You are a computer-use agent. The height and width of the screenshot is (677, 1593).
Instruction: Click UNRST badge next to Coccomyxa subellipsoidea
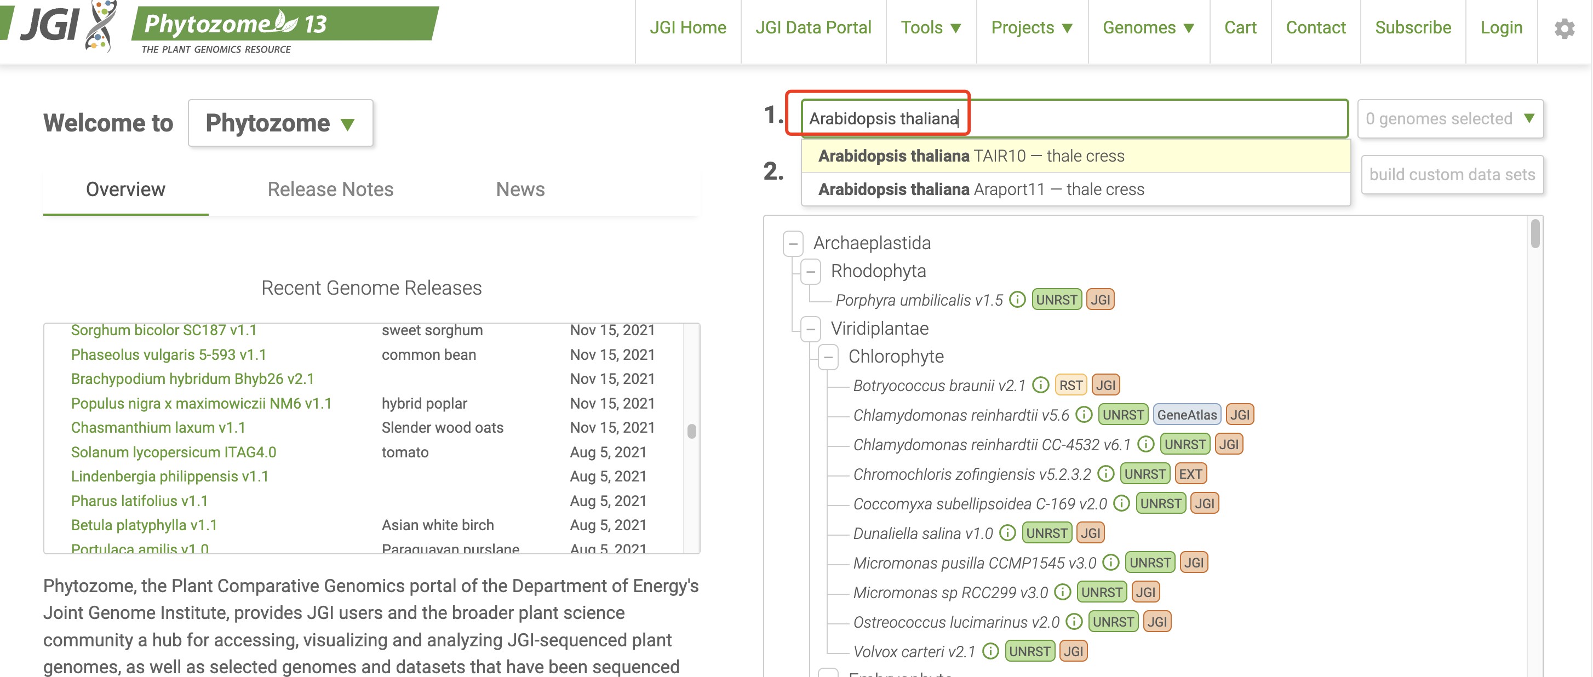tap(1161, 504)
